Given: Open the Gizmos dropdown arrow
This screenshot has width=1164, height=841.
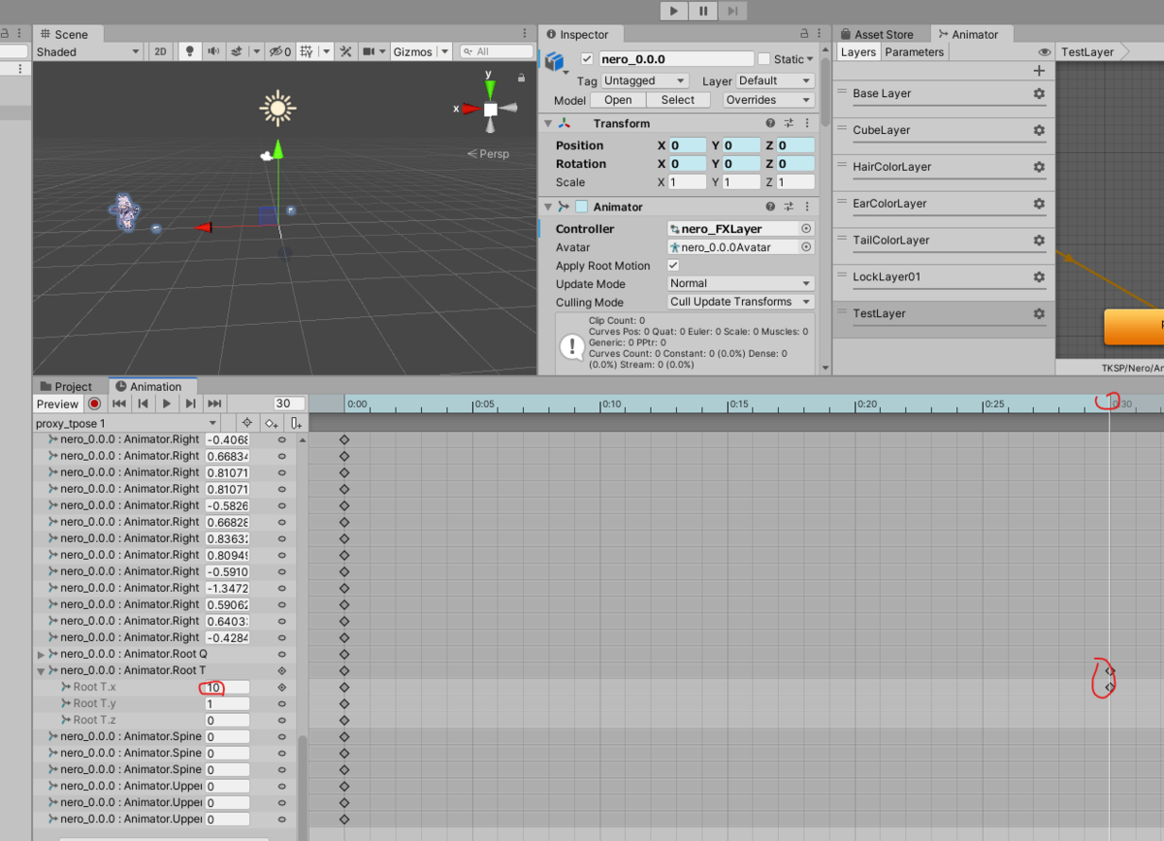Looking at the screenshot, I should [444, 51].
